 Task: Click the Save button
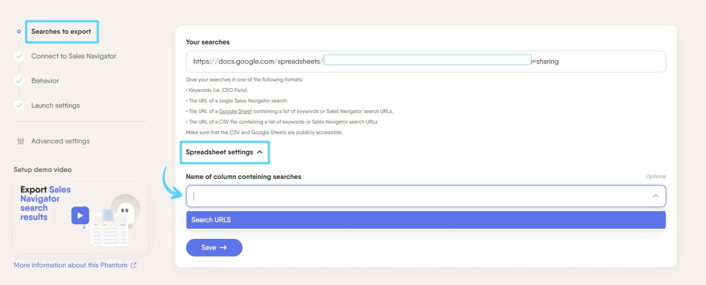(214, 247)
